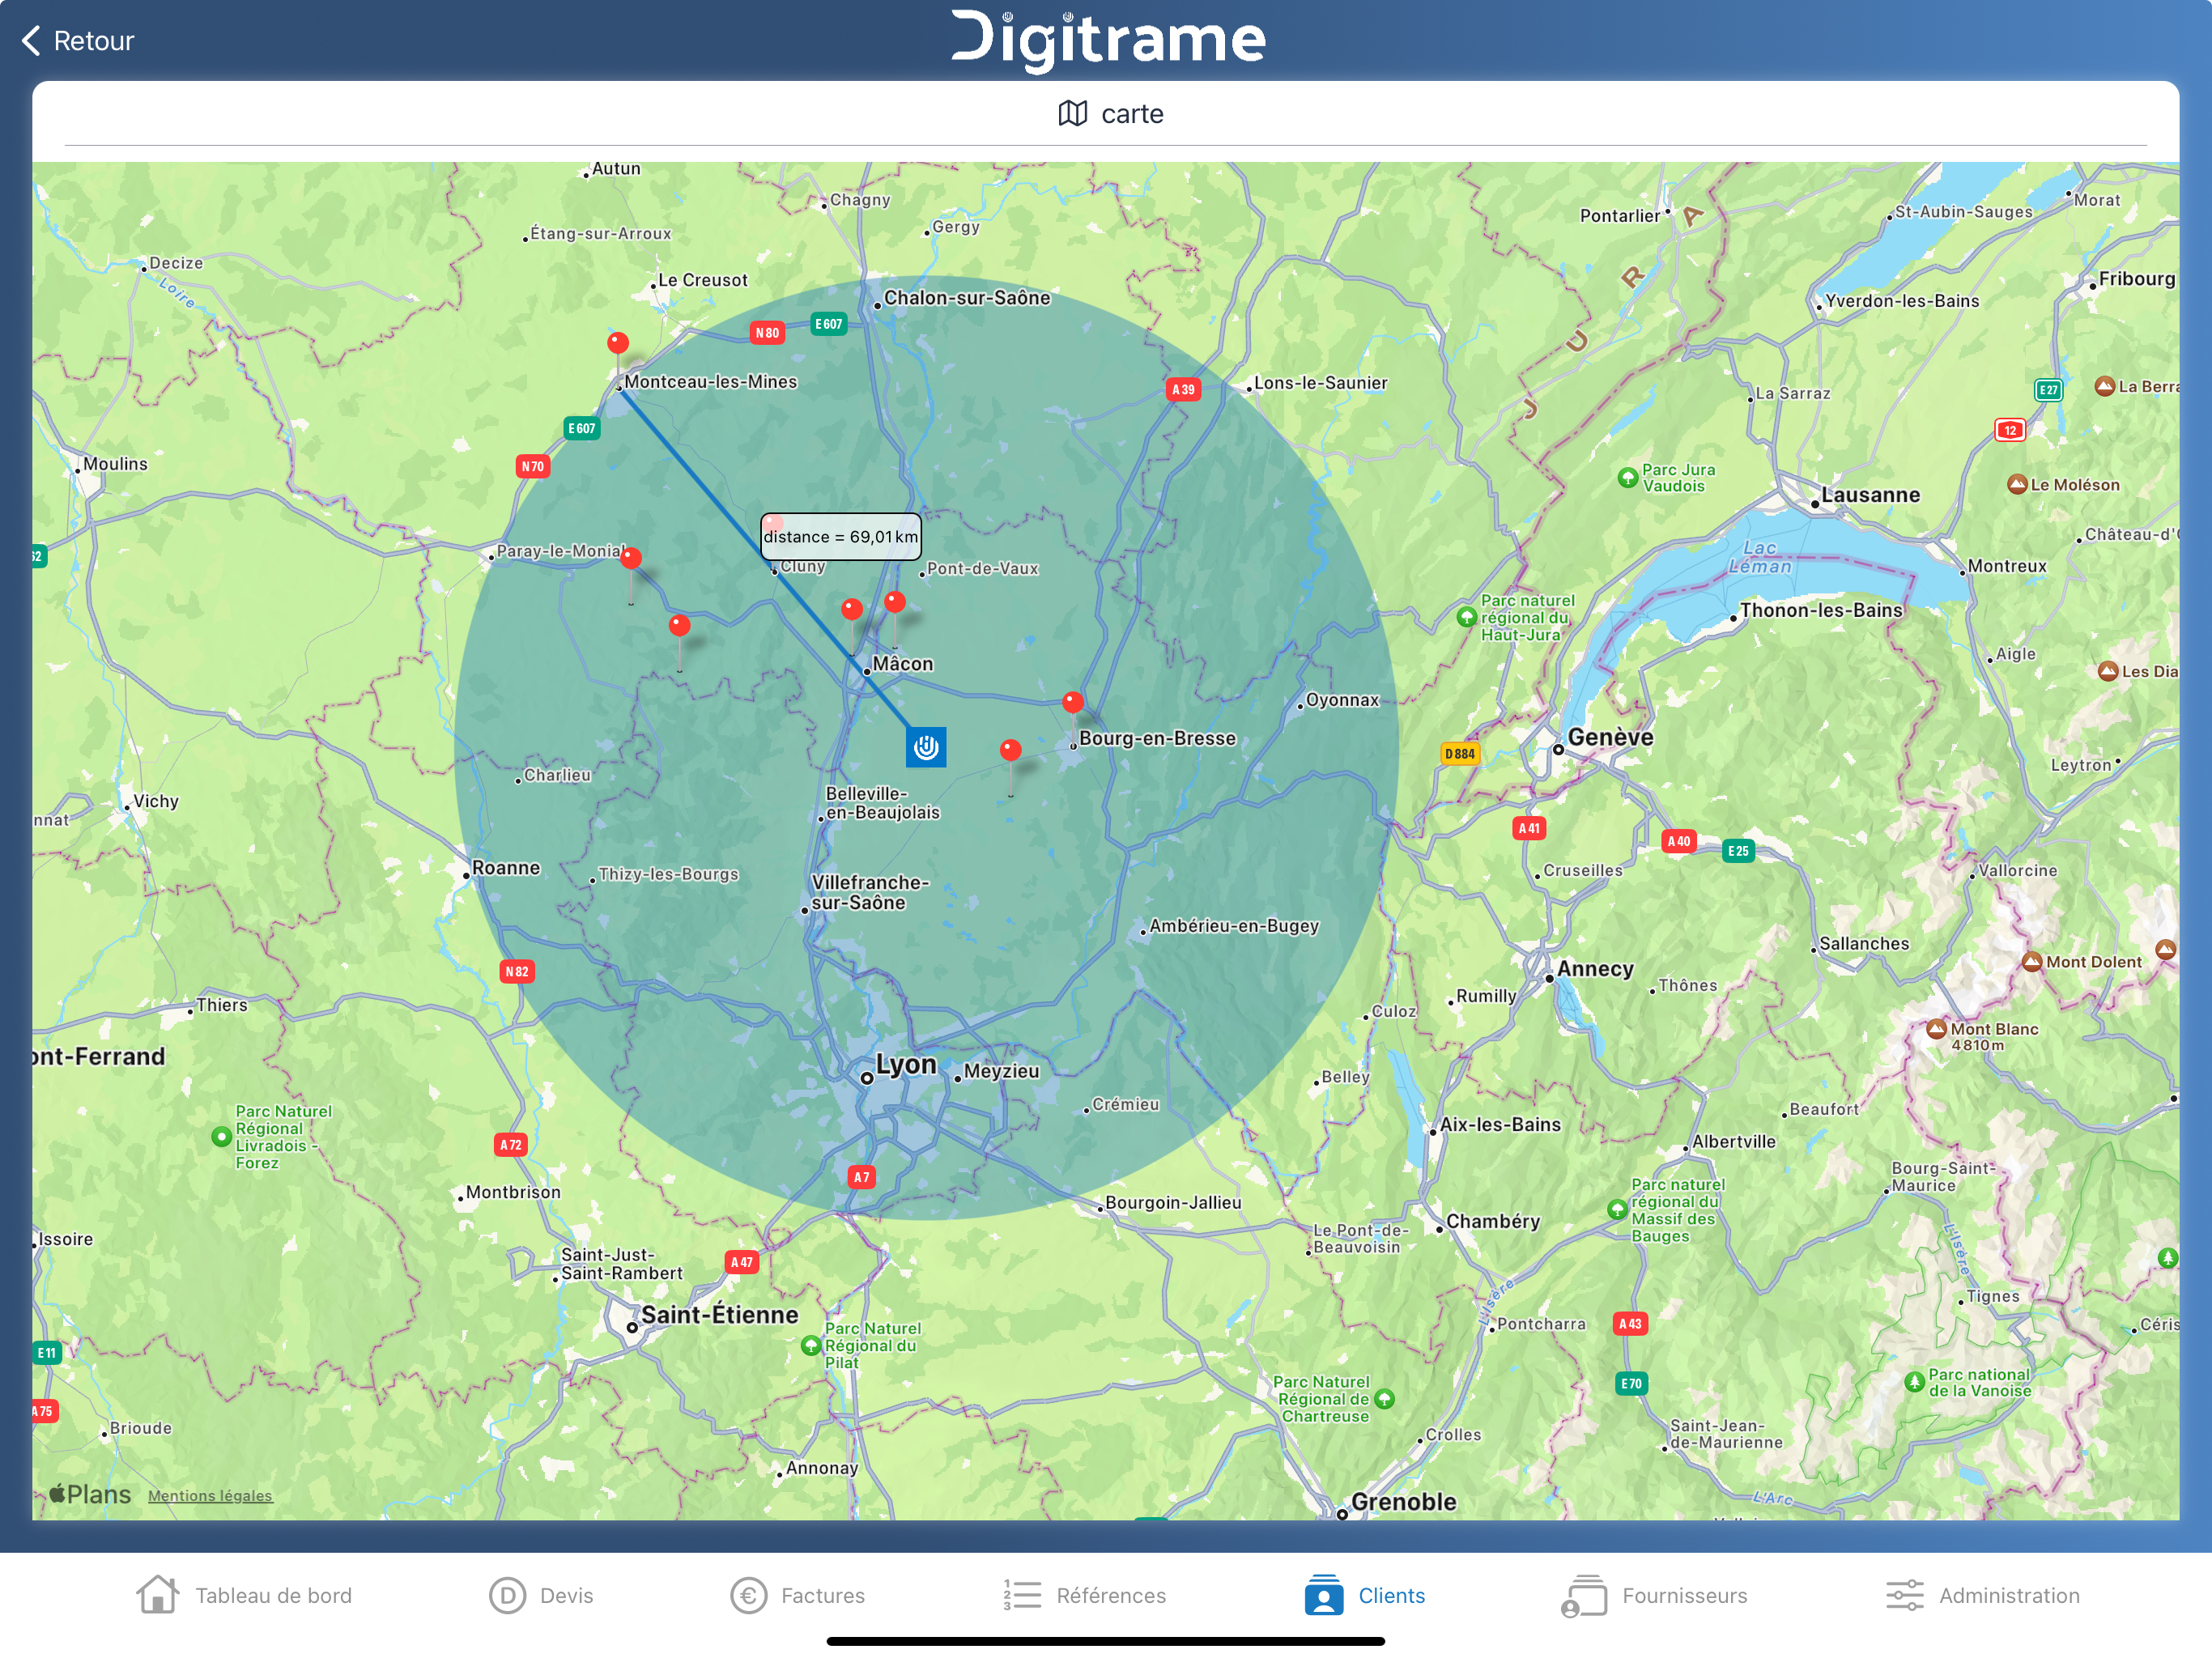Open the Fournisseurs tab

pos(1654,1595)
